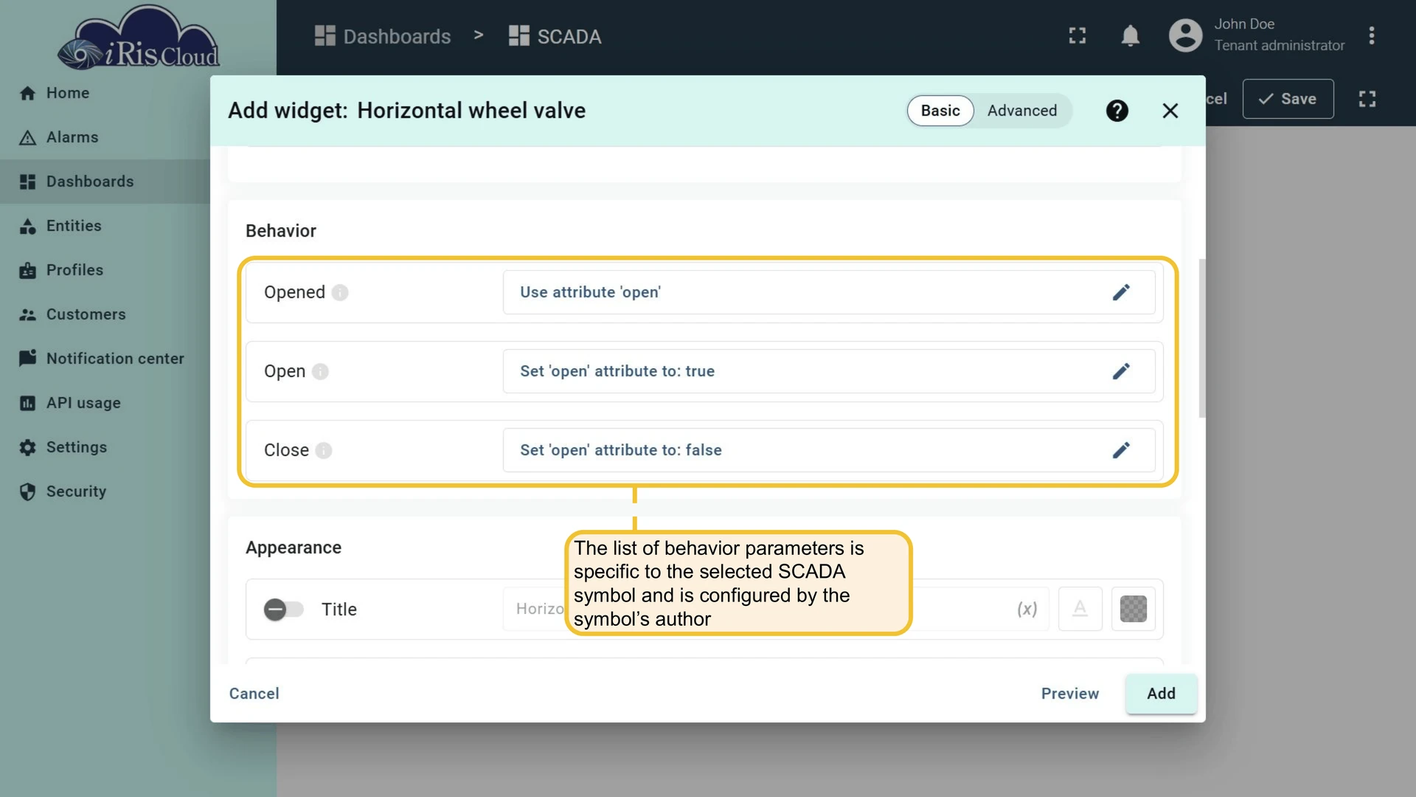This screenshot has width=1416, height=797.
Task: Open John Doe user avatar
Action: coord(1186,35)
